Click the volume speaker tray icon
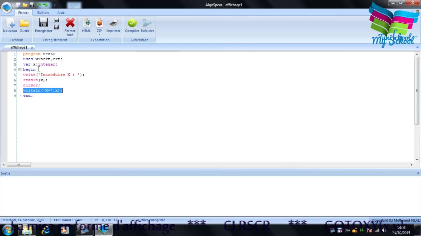This screenshot has width=421, height=236. [x=384, y=230]
